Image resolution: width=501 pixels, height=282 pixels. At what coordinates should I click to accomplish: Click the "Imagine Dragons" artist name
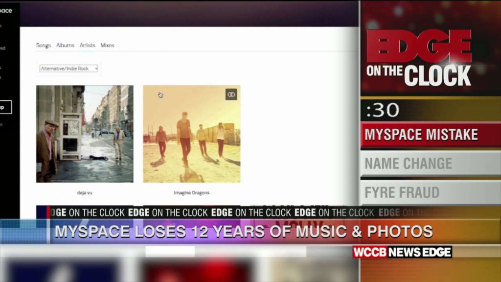192,193
